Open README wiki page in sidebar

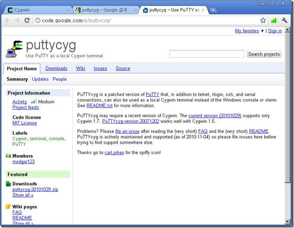(x=22, y=218)
